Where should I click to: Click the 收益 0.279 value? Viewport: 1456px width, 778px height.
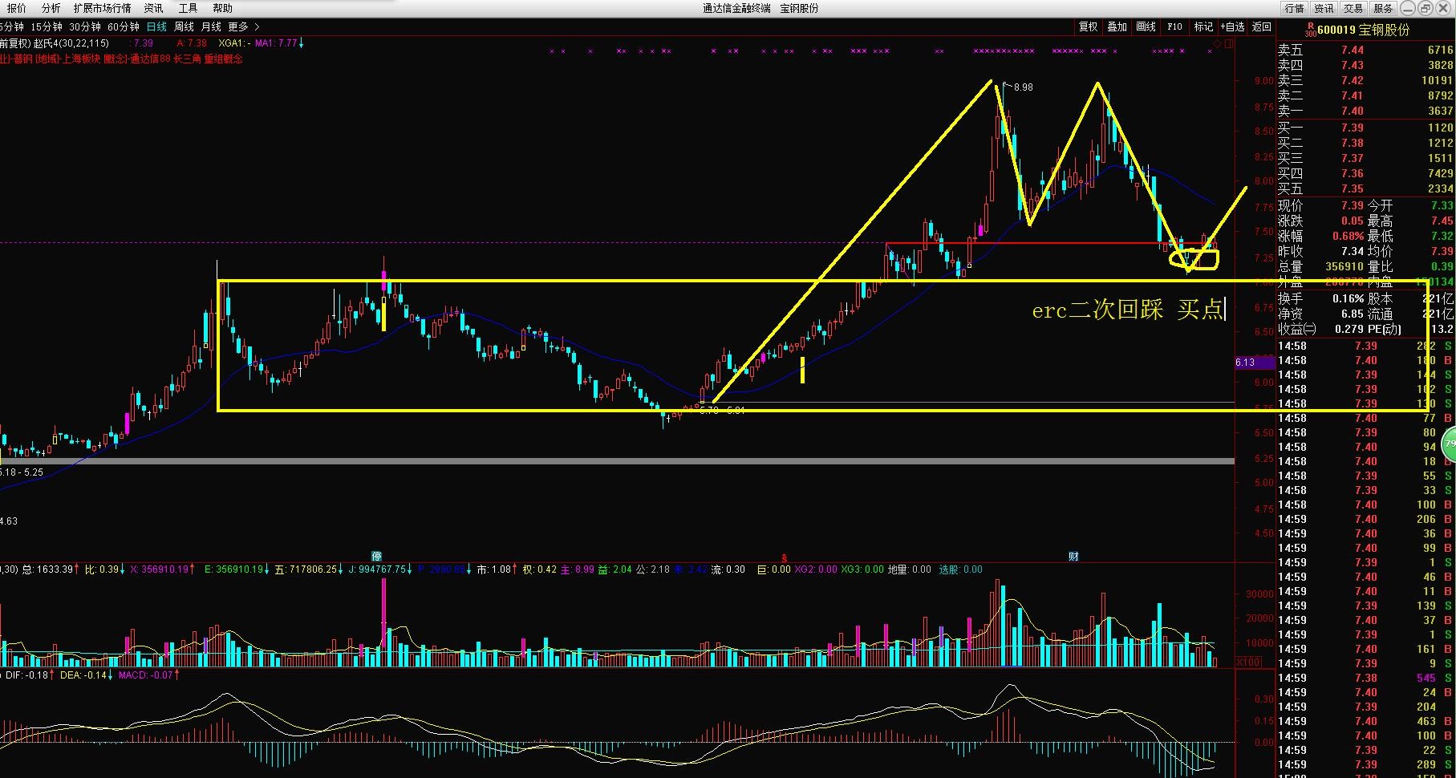pyautogui.click(x=1349, y=329)
